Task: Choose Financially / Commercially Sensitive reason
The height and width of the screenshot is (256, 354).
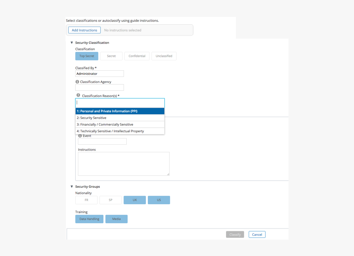Action: click(x=120, y=125)
